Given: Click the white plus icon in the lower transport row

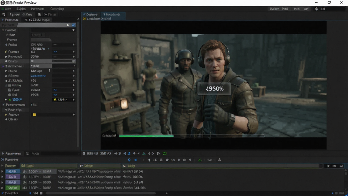Looking at the screenshot, I should pos(149,160).
